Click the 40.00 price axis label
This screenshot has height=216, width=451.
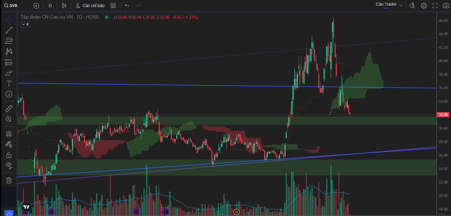[x=443, y=61]
